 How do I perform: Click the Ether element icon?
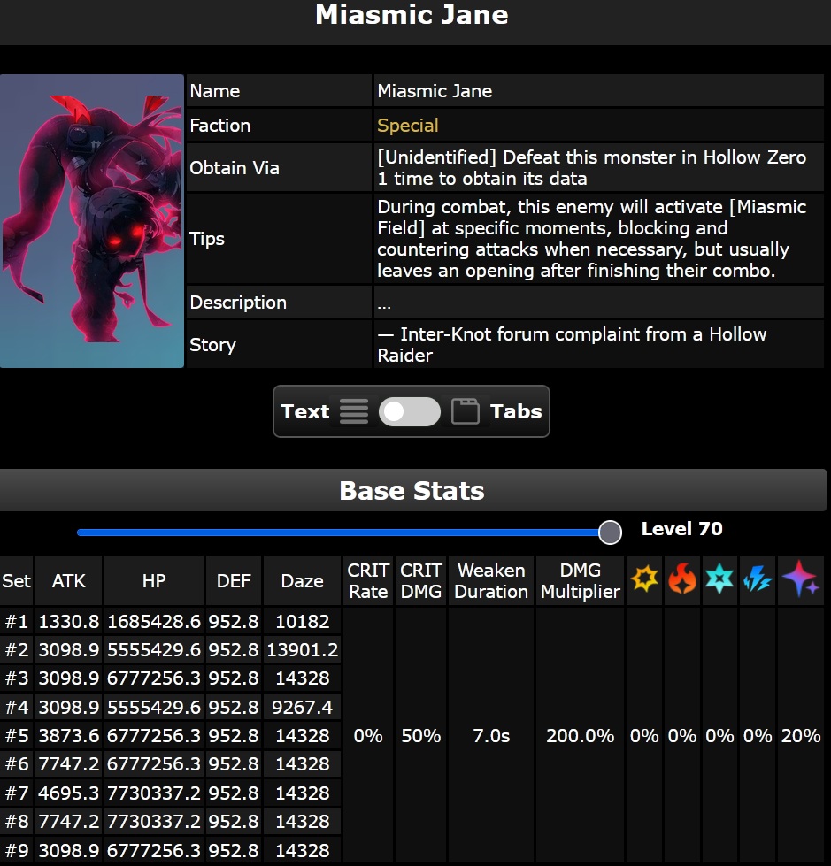[800, 580]
